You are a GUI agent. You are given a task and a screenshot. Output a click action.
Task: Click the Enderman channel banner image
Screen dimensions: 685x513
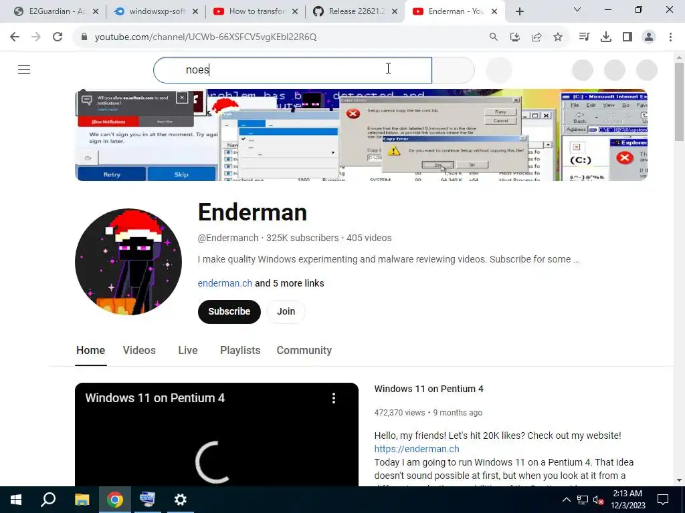point(361,135)
